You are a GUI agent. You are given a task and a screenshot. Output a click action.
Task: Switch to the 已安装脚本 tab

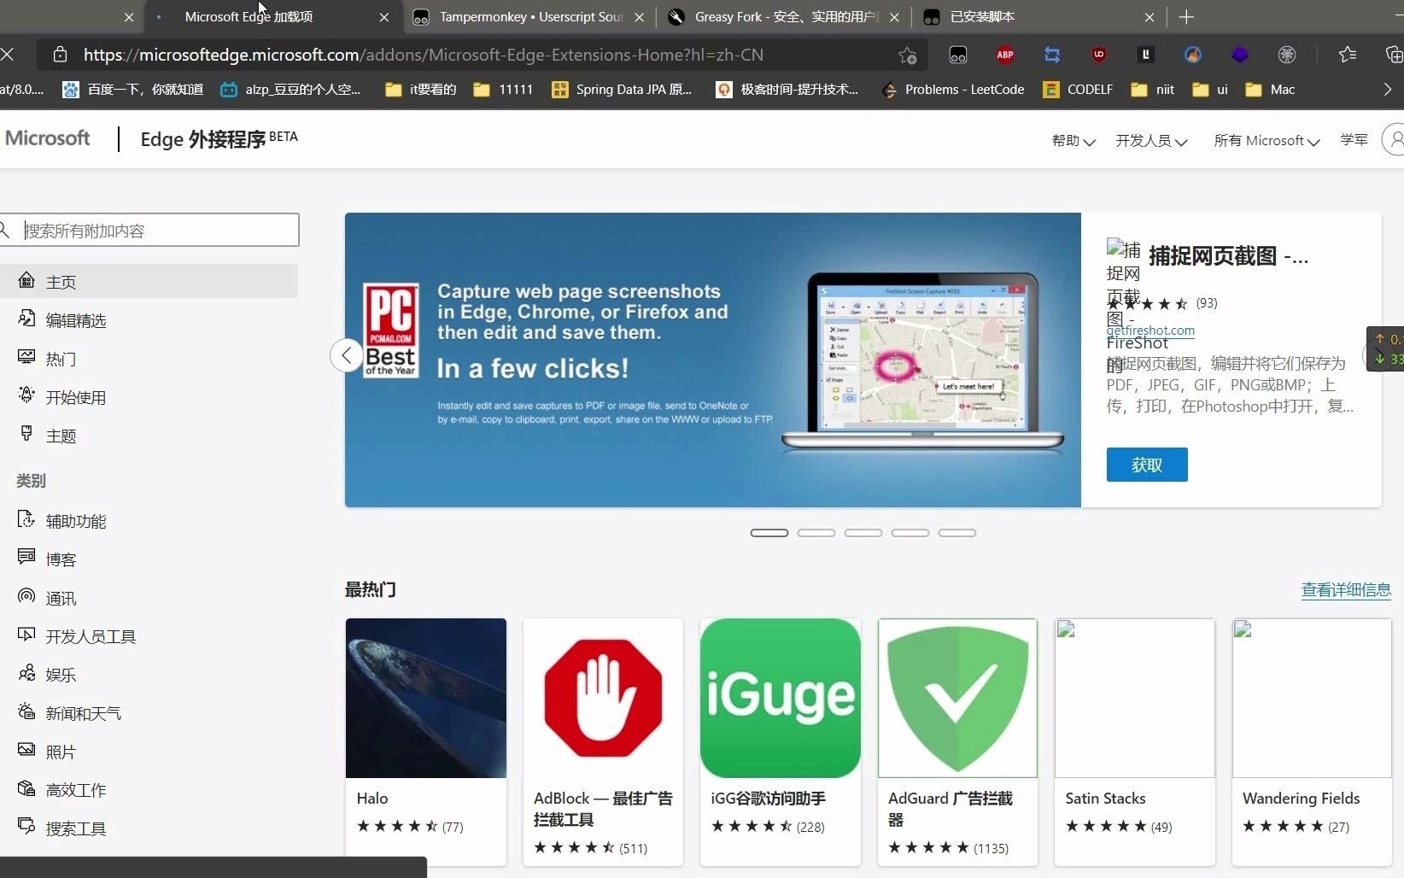click(x=1038, y=17)
